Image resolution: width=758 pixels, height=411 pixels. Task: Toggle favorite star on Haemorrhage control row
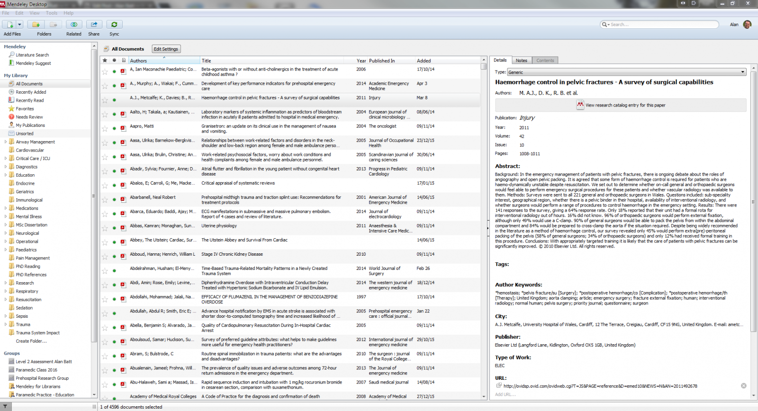(x=105, y=100)
